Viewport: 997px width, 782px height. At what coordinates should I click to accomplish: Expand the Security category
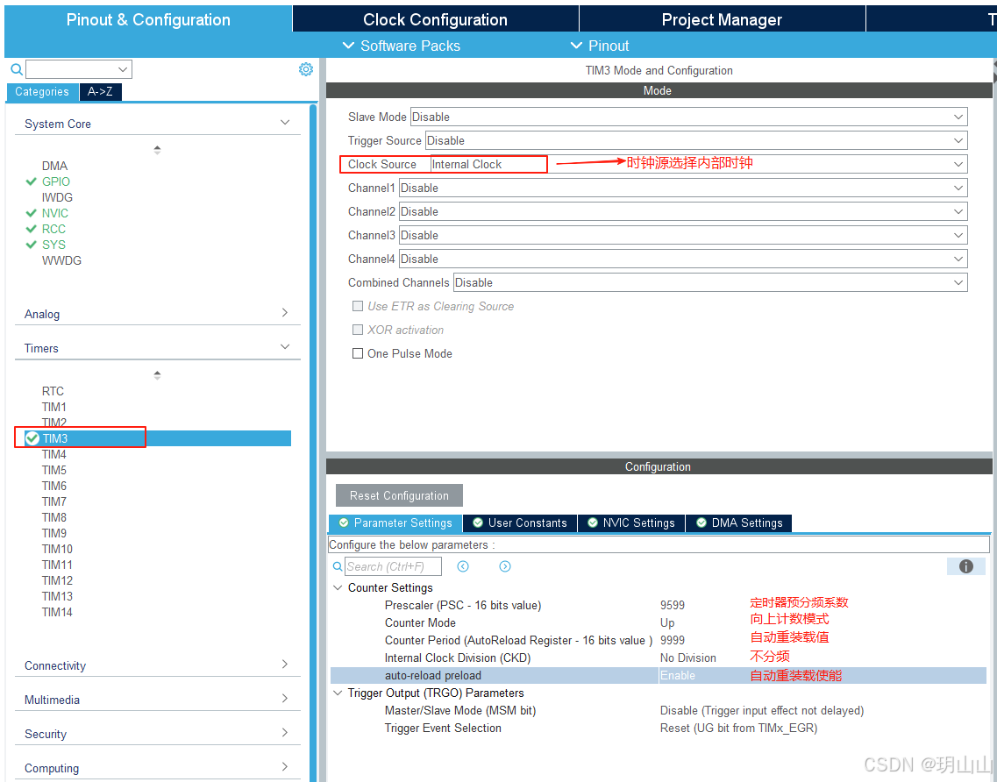(285, 732)
